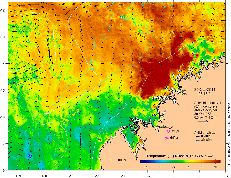Click the '30-80m' depth label

click(207, 140)
